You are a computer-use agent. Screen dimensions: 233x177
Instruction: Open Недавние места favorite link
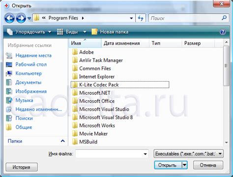click(33, 56)
